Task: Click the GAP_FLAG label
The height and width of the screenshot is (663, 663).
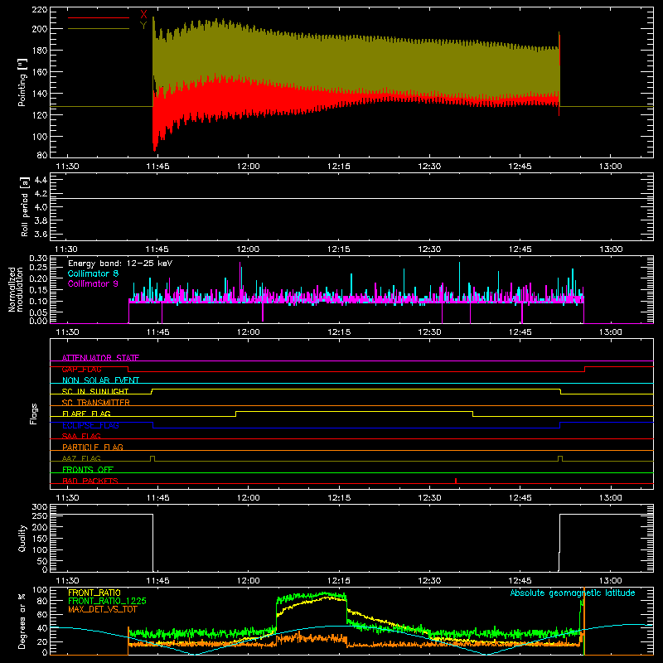Action: [x=81, y=369]
